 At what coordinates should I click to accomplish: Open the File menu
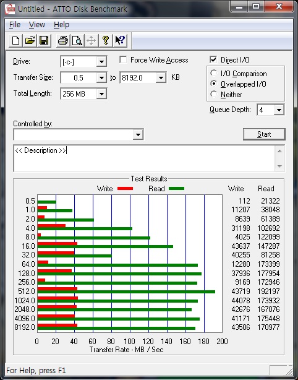tap(15, 25)
